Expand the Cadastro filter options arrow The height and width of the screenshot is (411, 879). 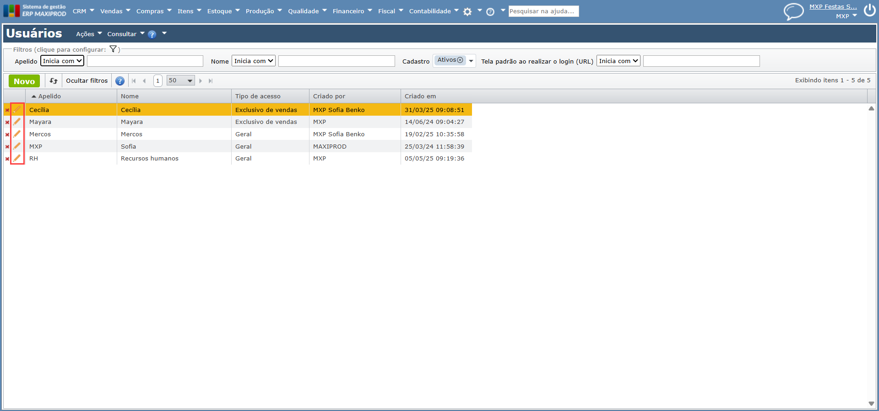tap(471, 61)
